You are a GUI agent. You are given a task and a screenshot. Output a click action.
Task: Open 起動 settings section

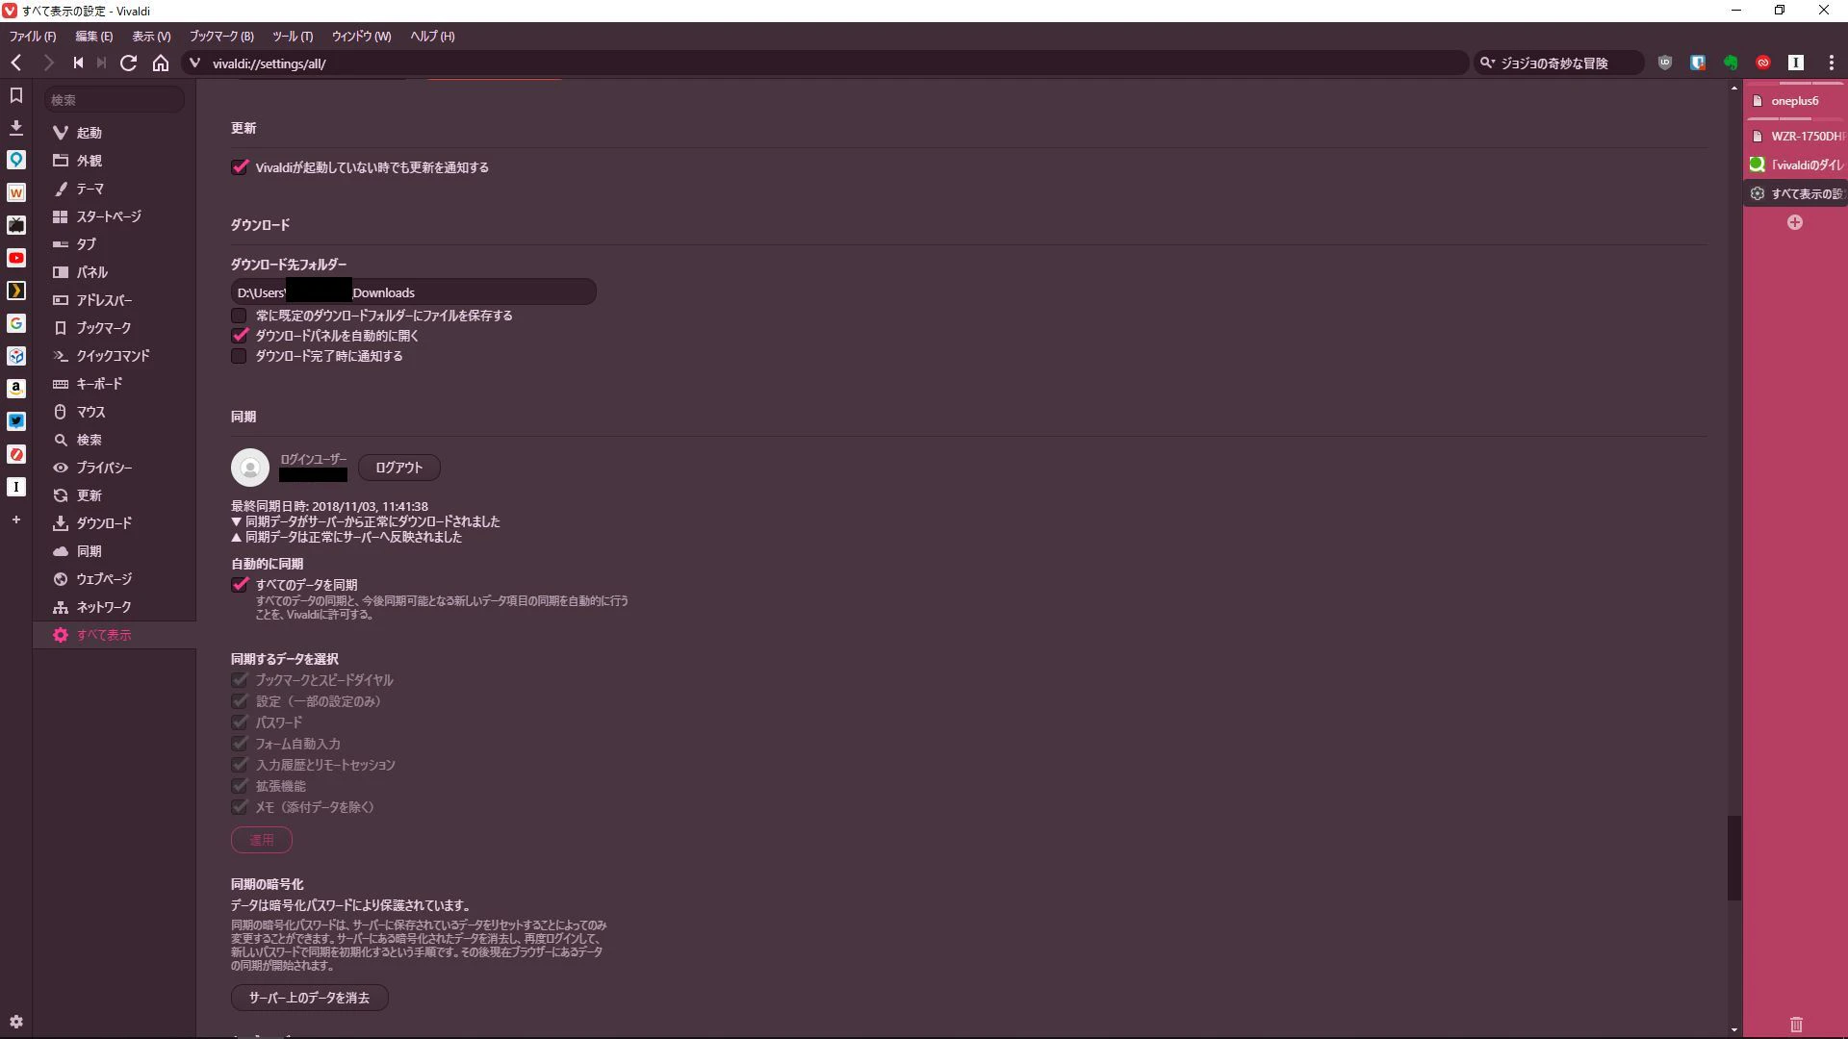click(115, 133)
